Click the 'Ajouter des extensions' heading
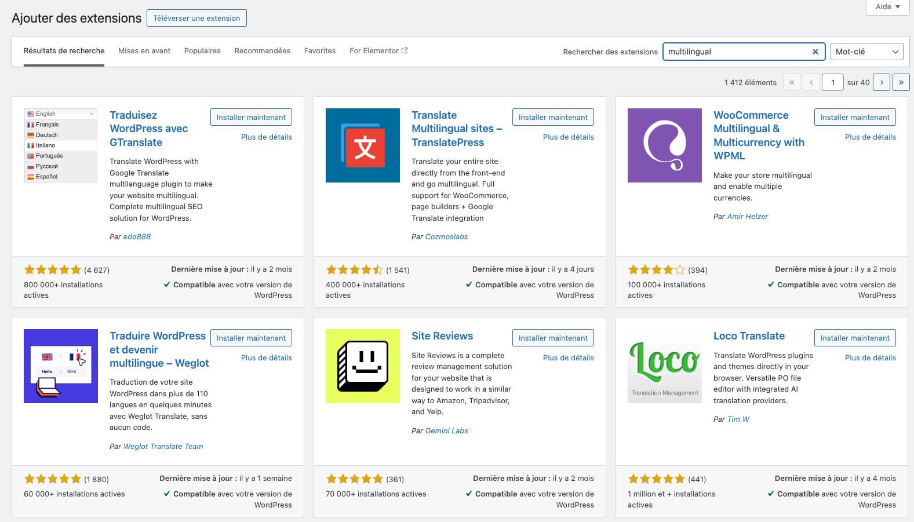This screenshot has height=522, width=914. tap(77, 18)
